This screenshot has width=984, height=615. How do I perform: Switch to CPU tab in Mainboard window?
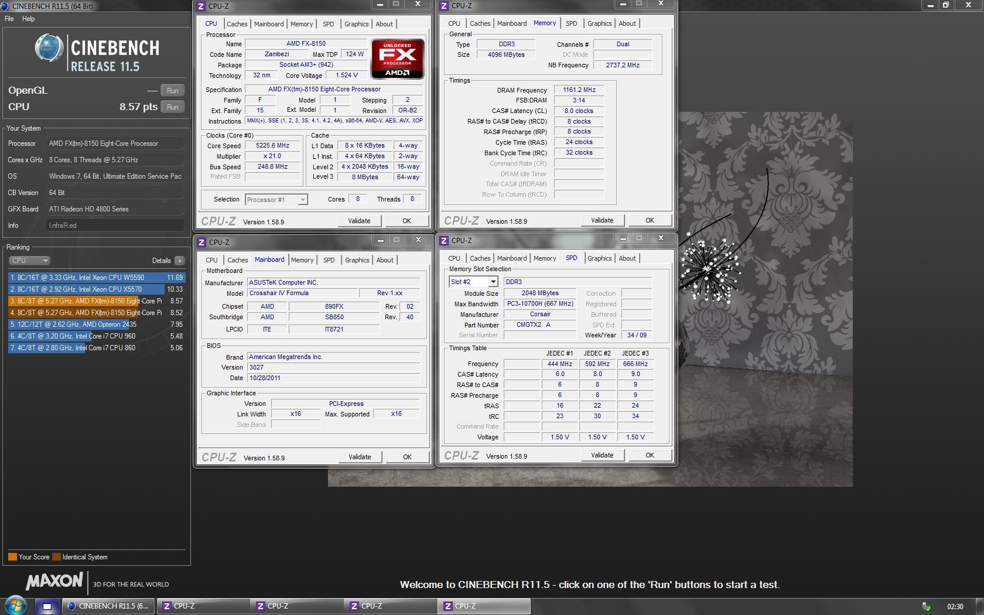coord(211,260)
